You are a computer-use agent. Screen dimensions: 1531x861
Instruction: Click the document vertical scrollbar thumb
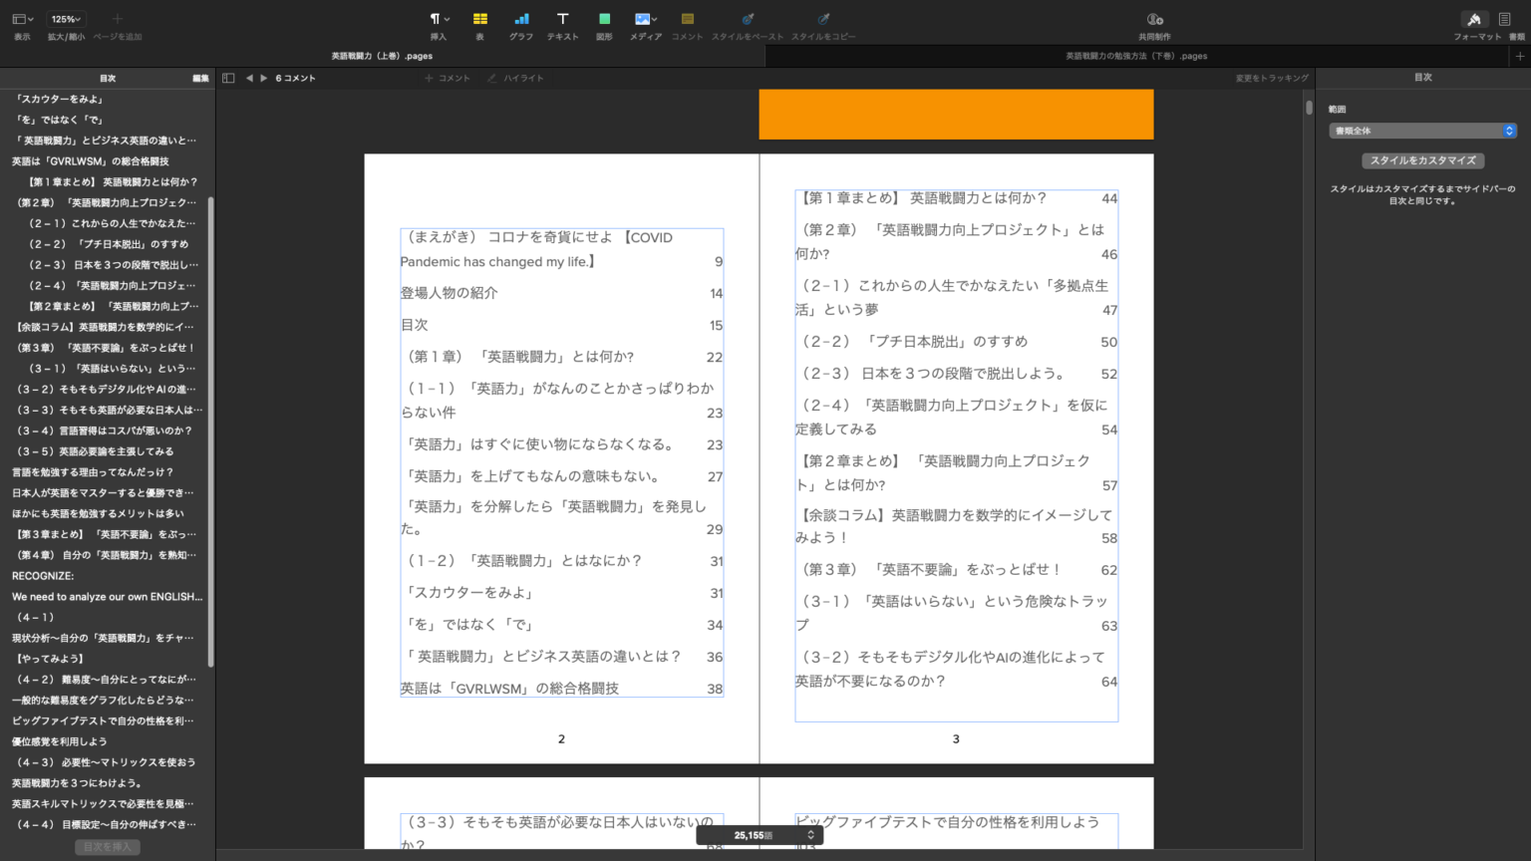[1309, 107]
